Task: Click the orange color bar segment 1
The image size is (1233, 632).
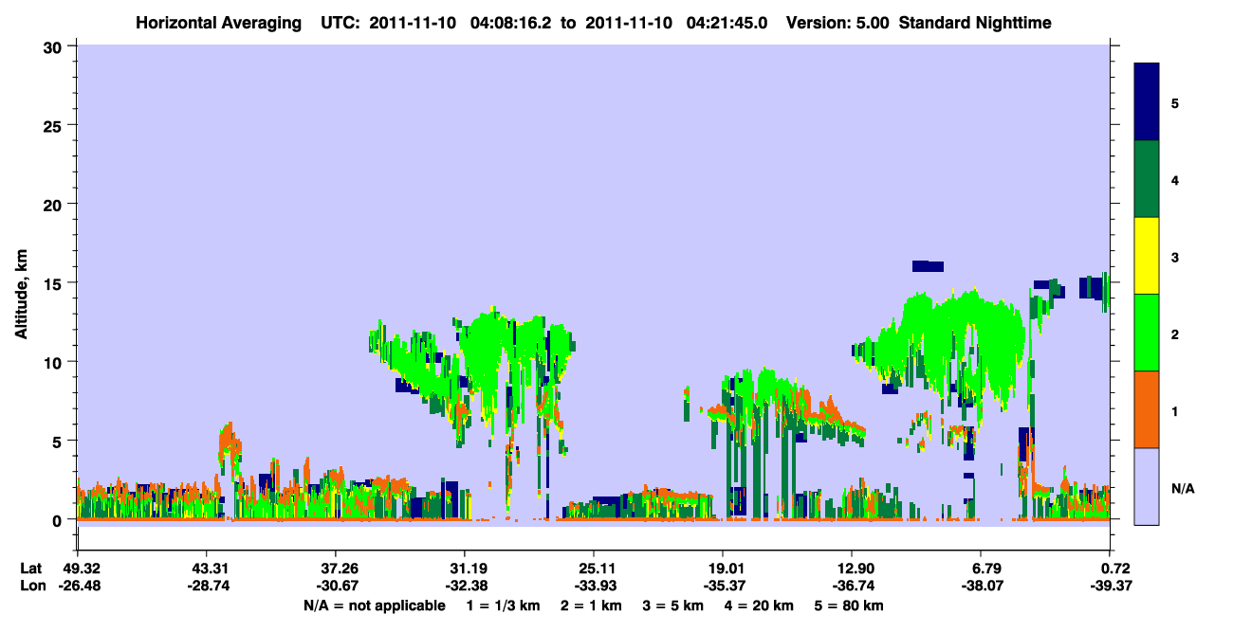Action: [1147, 409]
